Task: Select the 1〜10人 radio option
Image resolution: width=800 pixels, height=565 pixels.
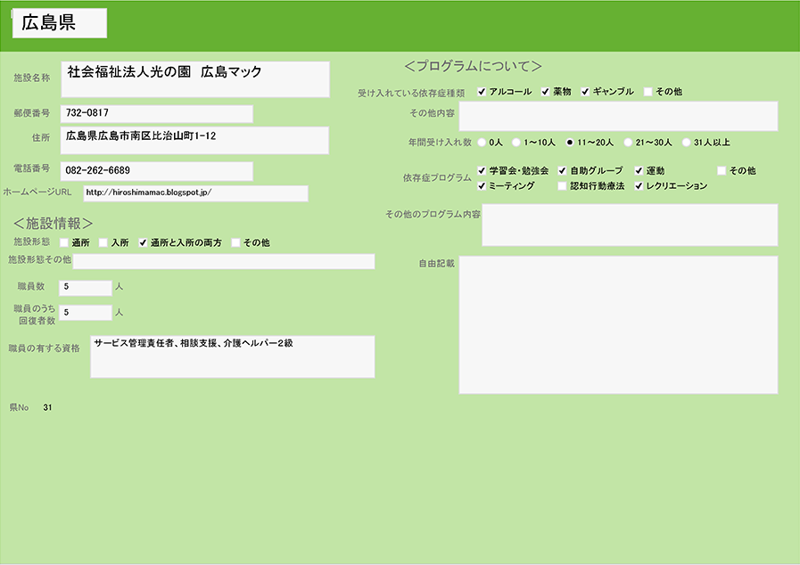Action: (516, 142)
